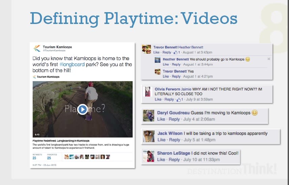This screenshot has height=185, width=289.
Task: Reply to Olivia Ferworn's comment
Action: (169, 99)
